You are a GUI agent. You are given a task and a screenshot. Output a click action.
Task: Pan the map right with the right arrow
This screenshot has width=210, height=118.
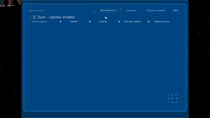click(177, 98)
